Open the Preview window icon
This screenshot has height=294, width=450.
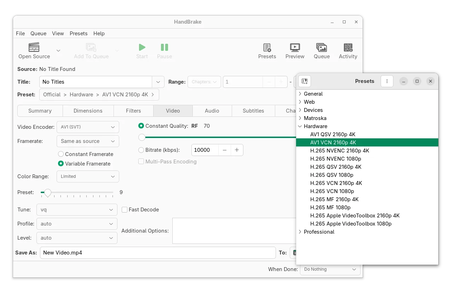(295, 47)
